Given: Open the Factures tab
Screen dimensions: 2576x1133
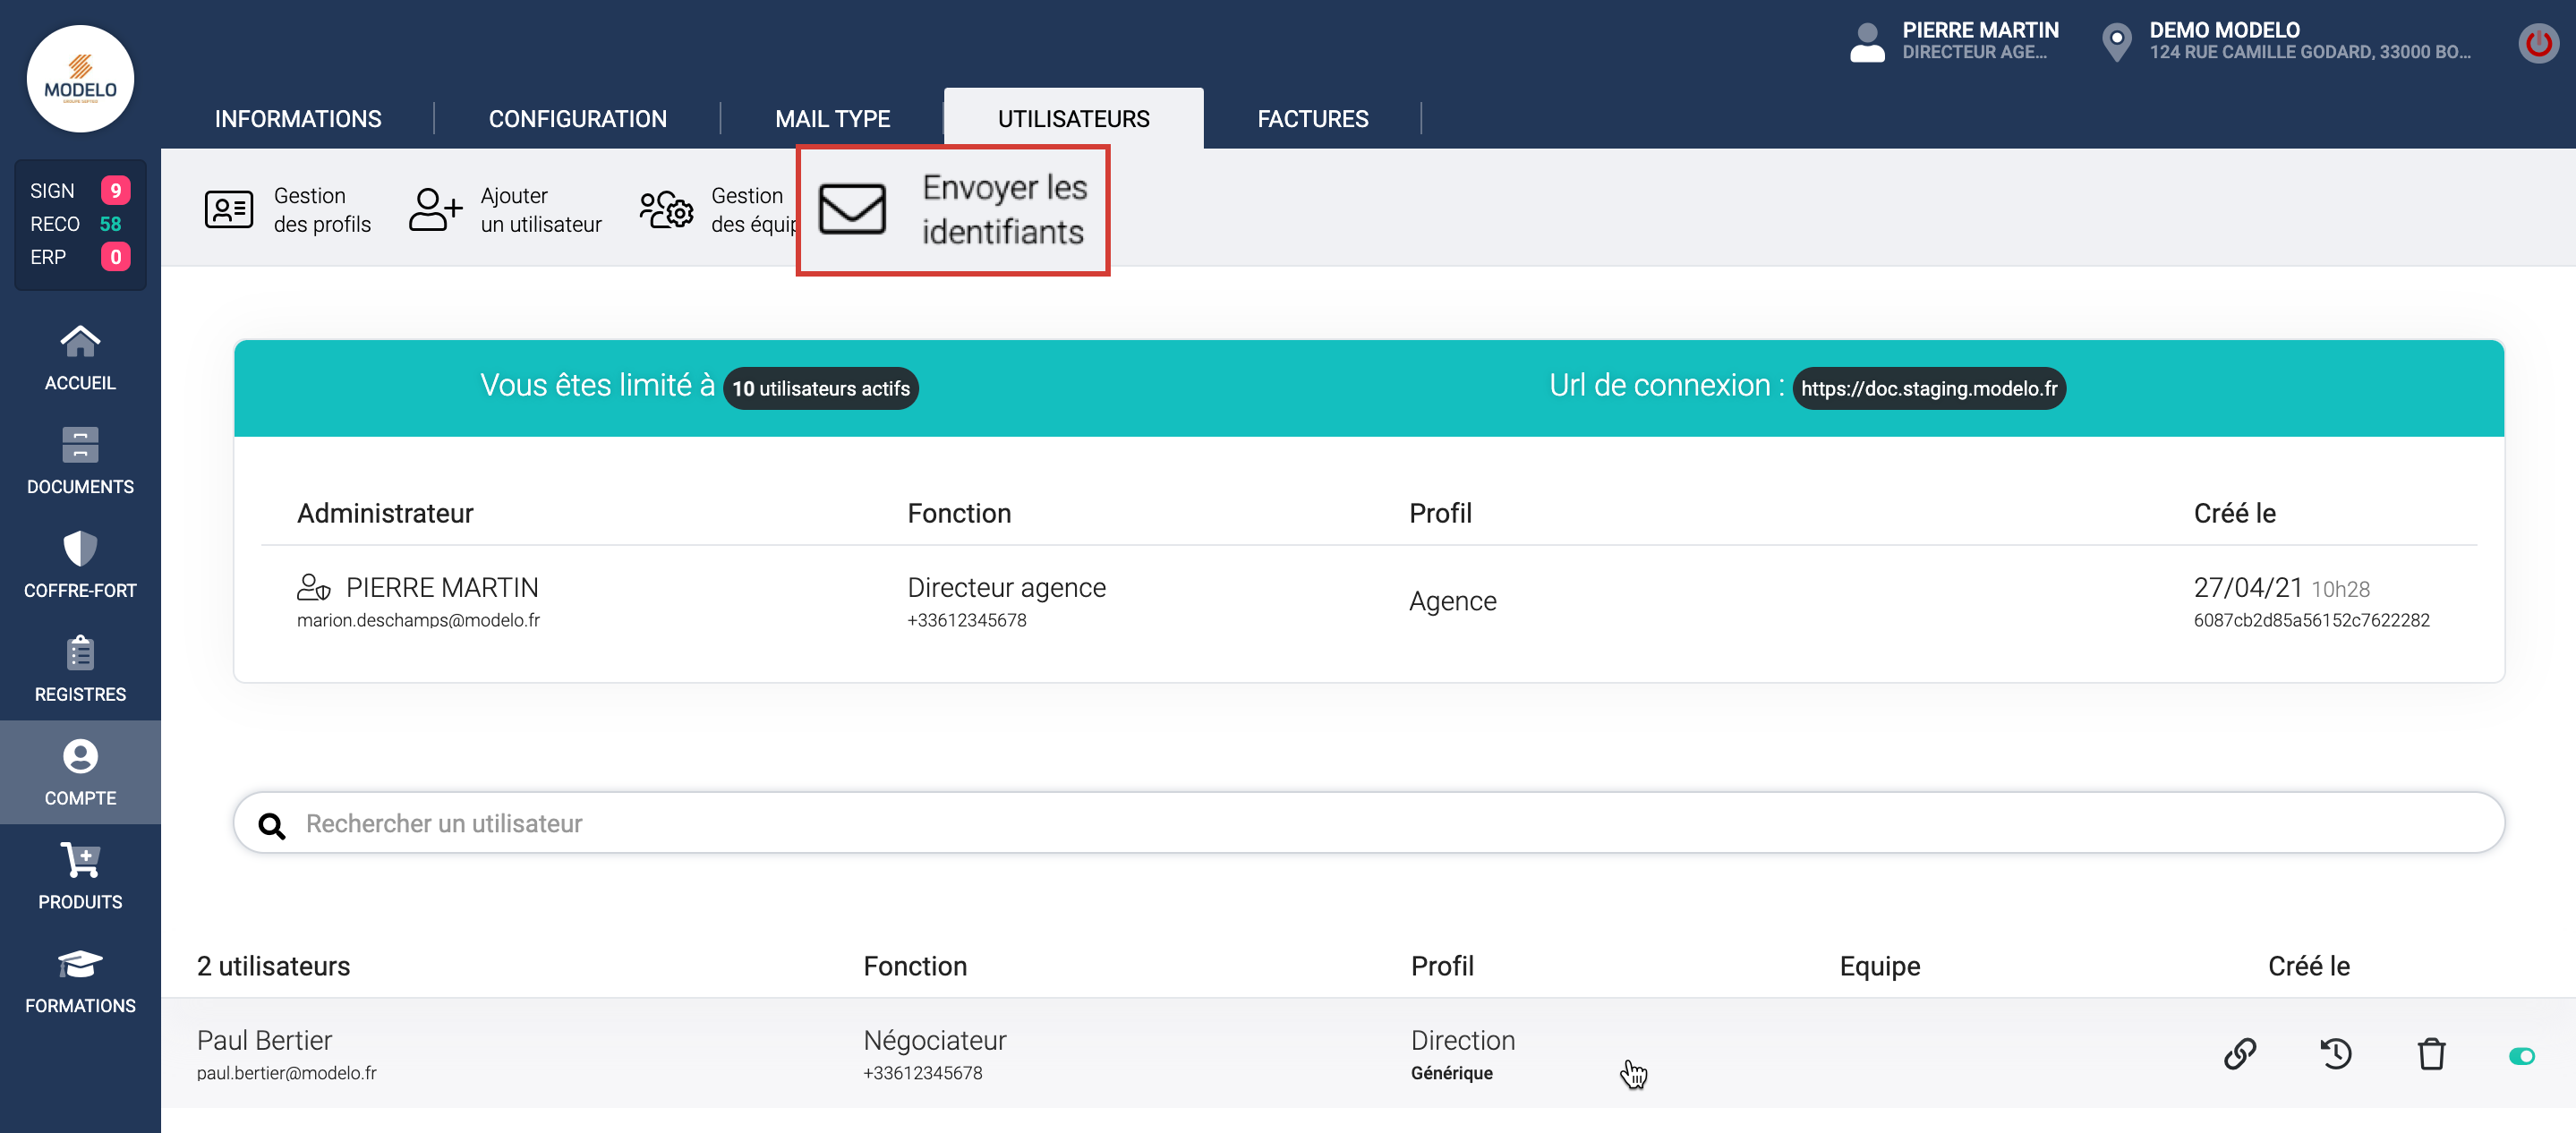Looking at the screenshot, I should tap(1312, 119).
